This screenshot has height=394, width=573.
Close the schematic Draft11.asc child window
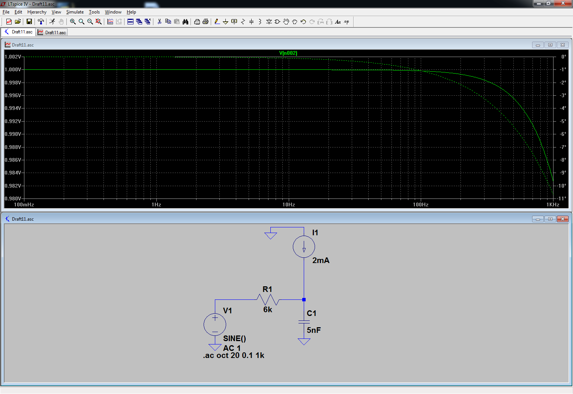pyautogui.click(x=562, y=219)
